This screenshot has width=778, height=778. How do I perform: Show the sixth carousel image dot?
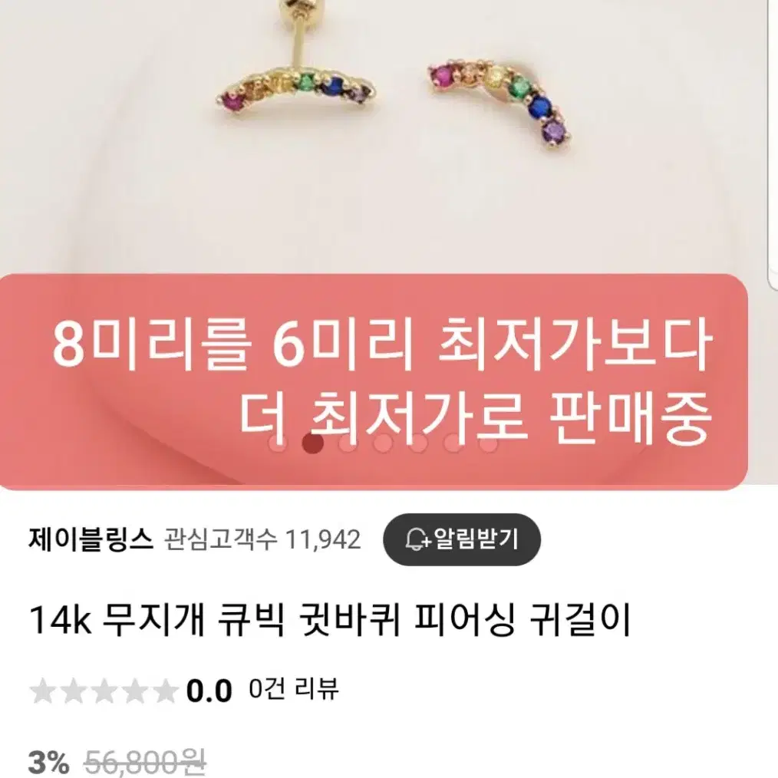click(x=453, y=443)
